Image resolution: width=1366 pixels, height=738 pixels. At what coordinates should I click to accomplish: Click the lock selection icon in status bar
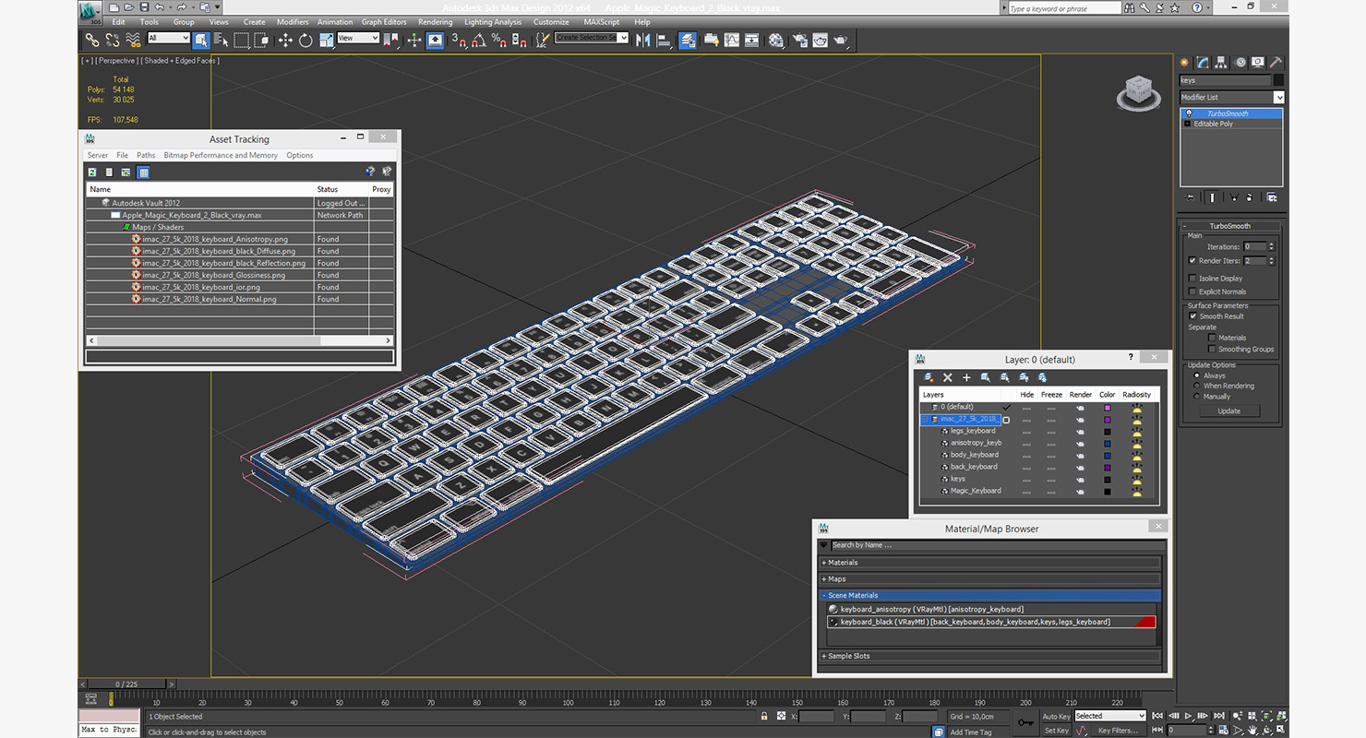[764, 716]
